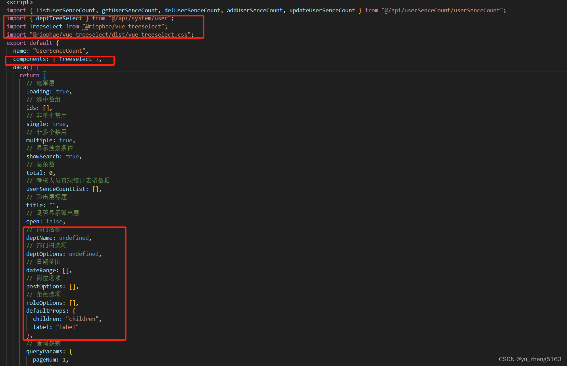The width and height of the screenshot is (567, 366).
Task: Click the deptName: undefined line
Action: pyautogui.click(x=59, y=238)
